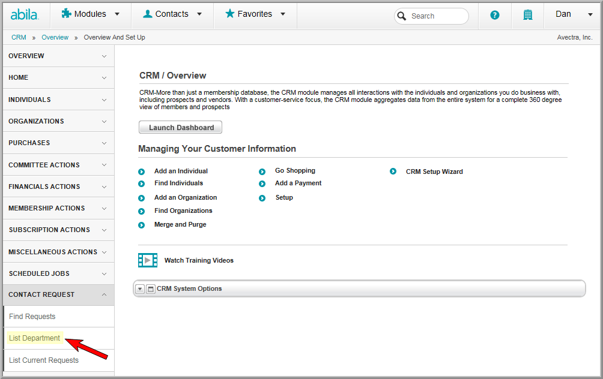Screen dimensions: 603x379
Task: Open the Modules dropdown arrow
Action: point(117,14)
